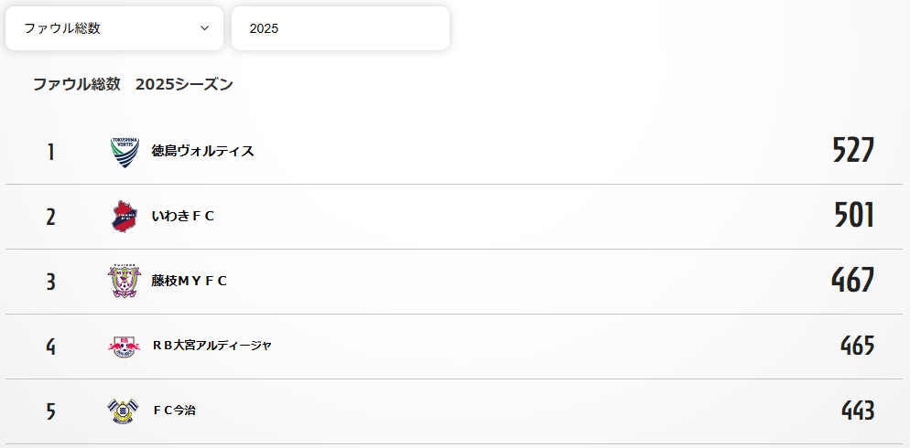Open the 徳島ヴォルティス team link
Screen dimensions: 910x448
[x=202, y=152]
